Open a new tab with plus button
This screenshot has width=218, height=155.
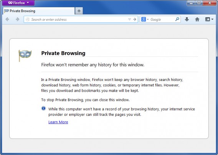(79, 11)
